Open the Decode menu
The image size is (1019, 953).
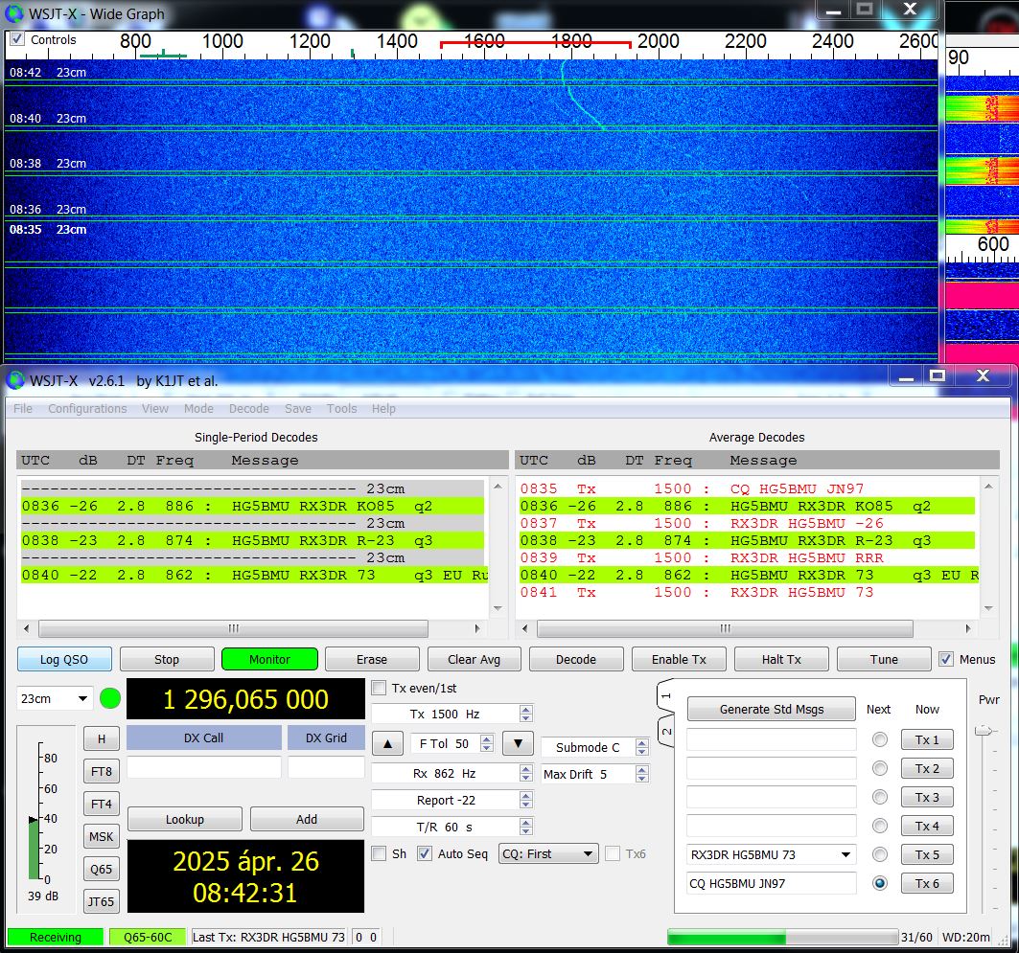[x=249, y=408]
